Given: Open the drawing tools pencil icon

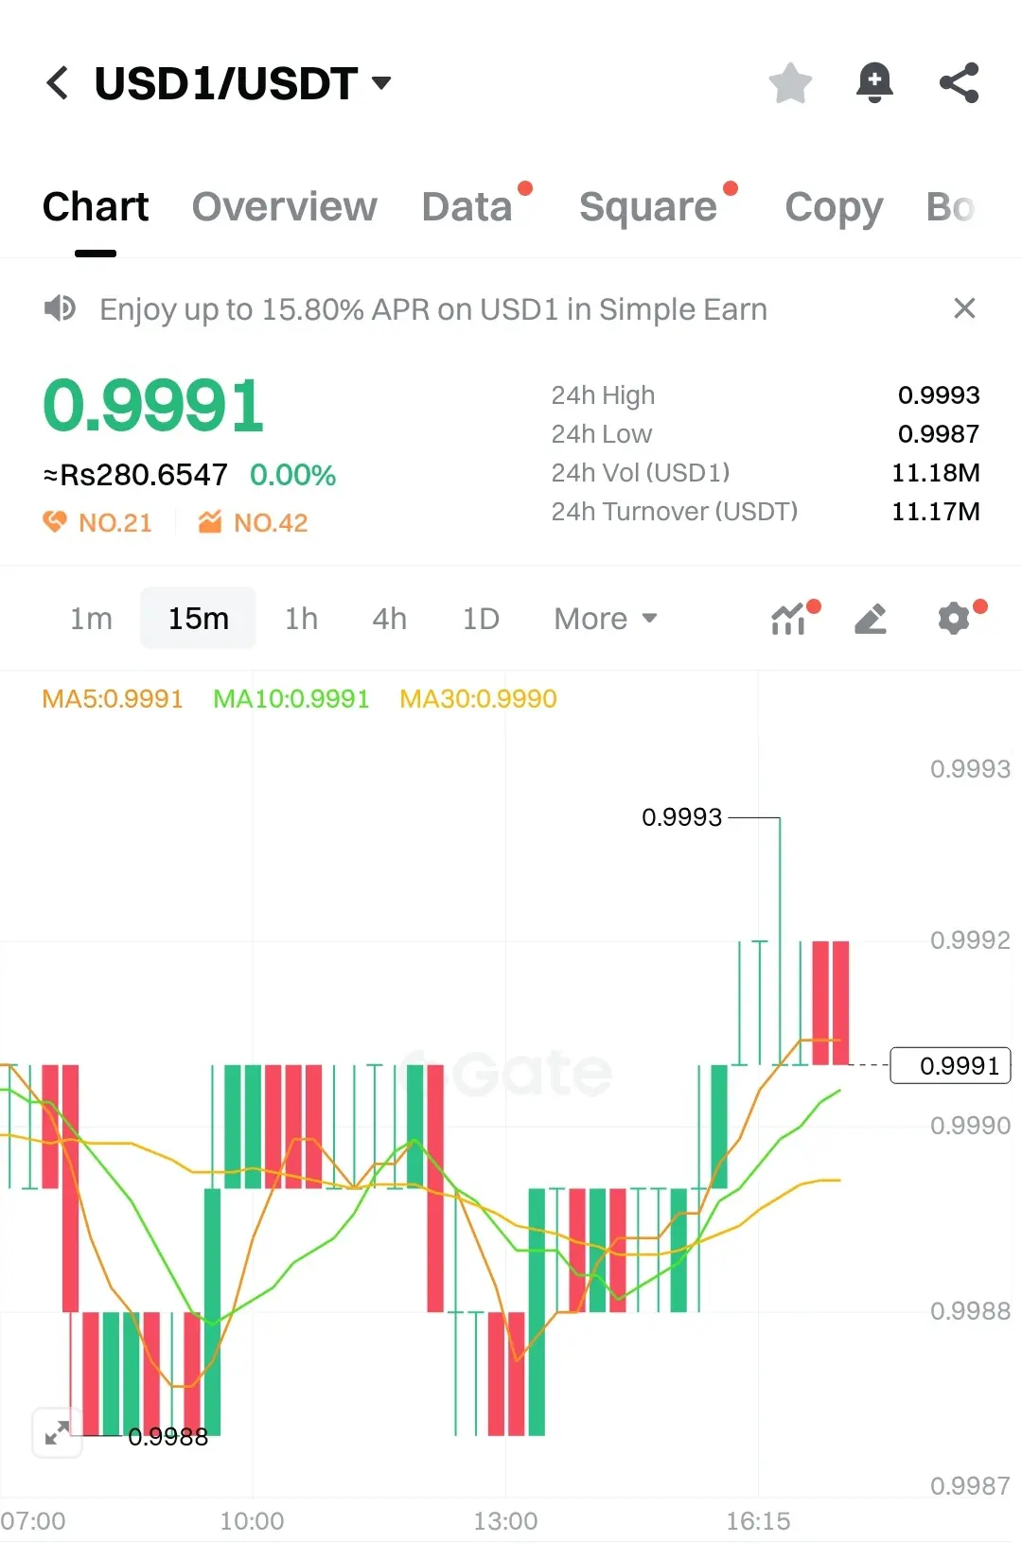Looking at the screenshot, I should 871,619.
